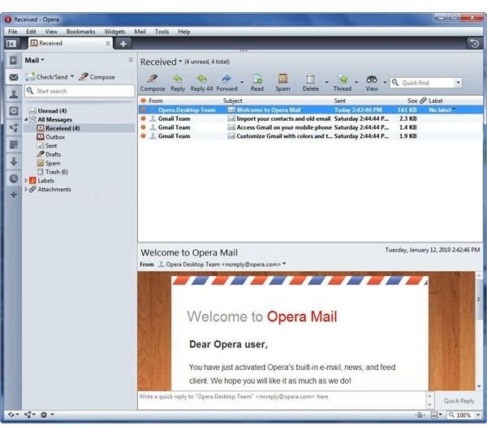Click the quick reply text area
This screenshot has height=430, width=487.
coord(282,400)
